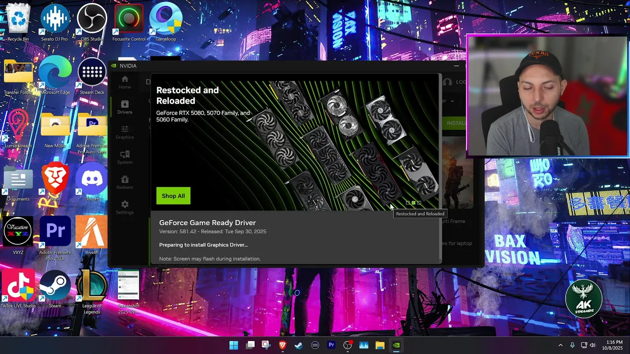Select the OBS Studio desktop shortcut
Screen dimensions: 630x354
click(x=92, y=22)
